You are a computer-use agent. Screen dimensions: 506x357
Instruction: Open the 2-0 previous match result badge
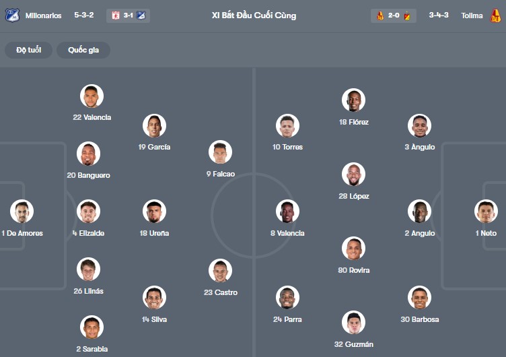tap(394, 15)
